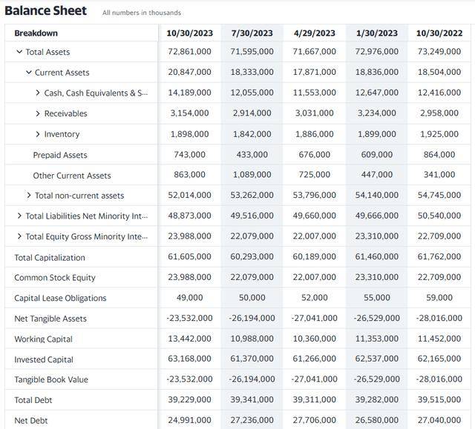Select the 1/30/2023 column header
Image resolution: width=475 pixels, height=429 pixels.
click(x=377, y=33)
